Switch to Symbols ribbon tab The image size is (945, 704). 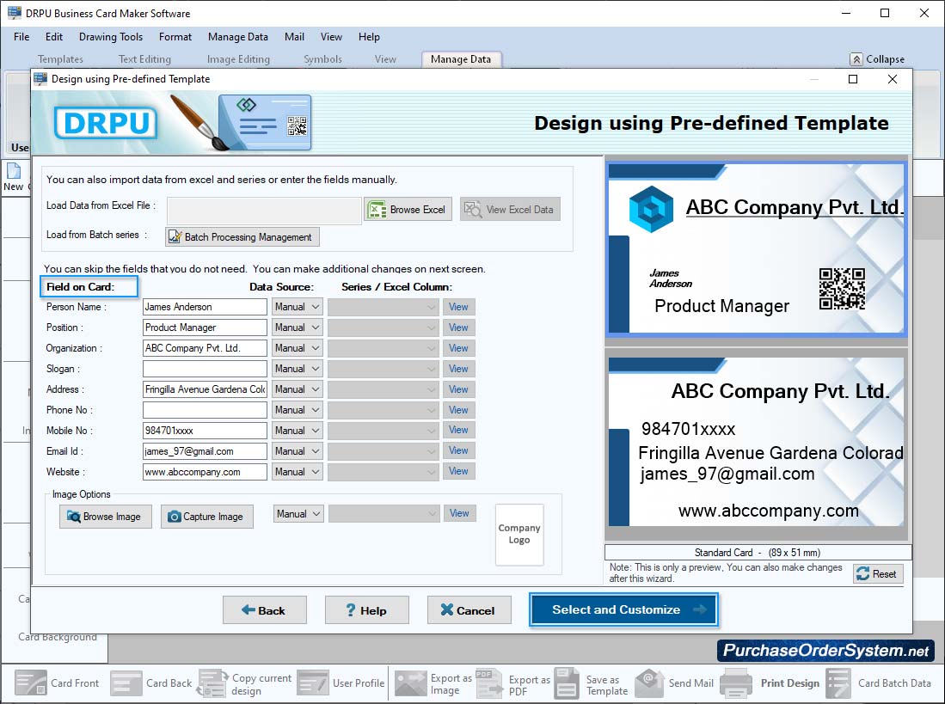[322, 59]
